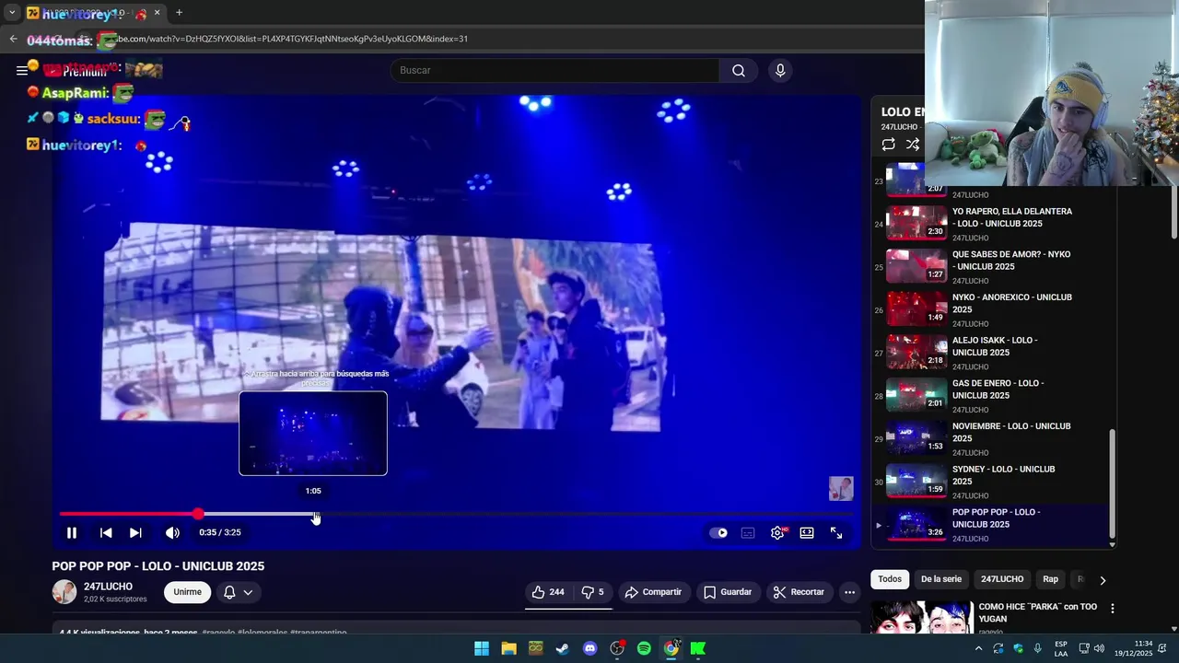Like the video with thumbs up
Screen dimensions: 1179x663
pyautogui.click(x=547, y=592)
